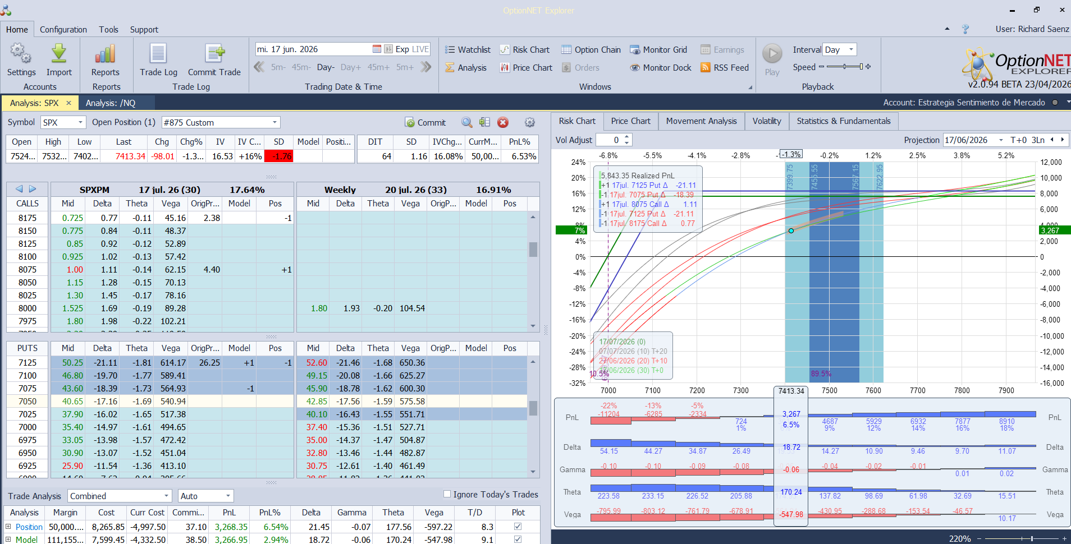Open Price Chart from Windows group

click(x=526, y=67)
